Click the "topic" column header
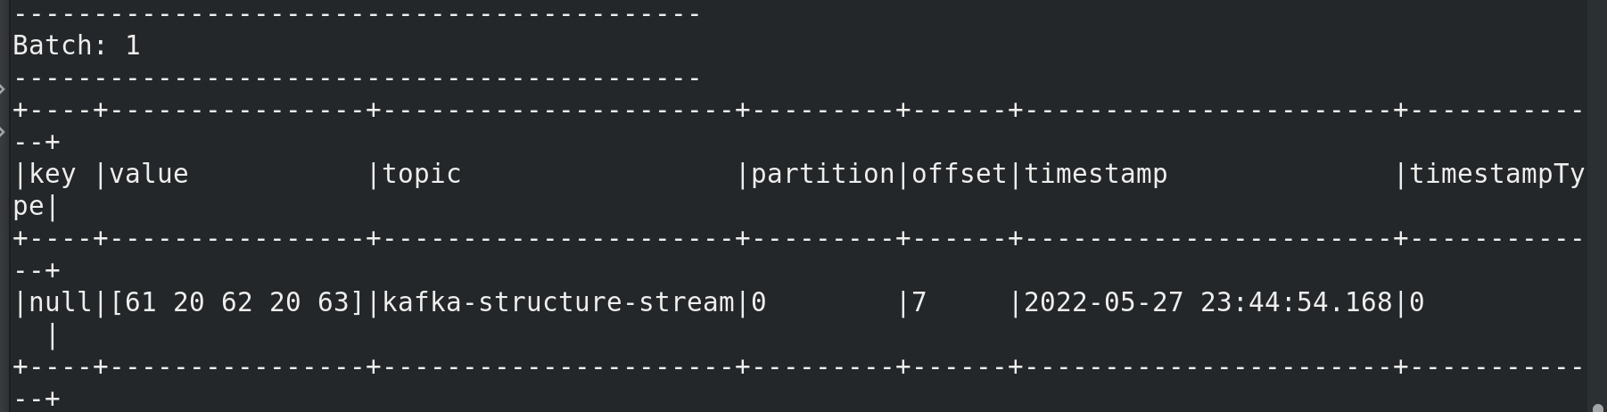This screenshot has width=1607, height=412. pyautogui.click(x=422, y=174)
